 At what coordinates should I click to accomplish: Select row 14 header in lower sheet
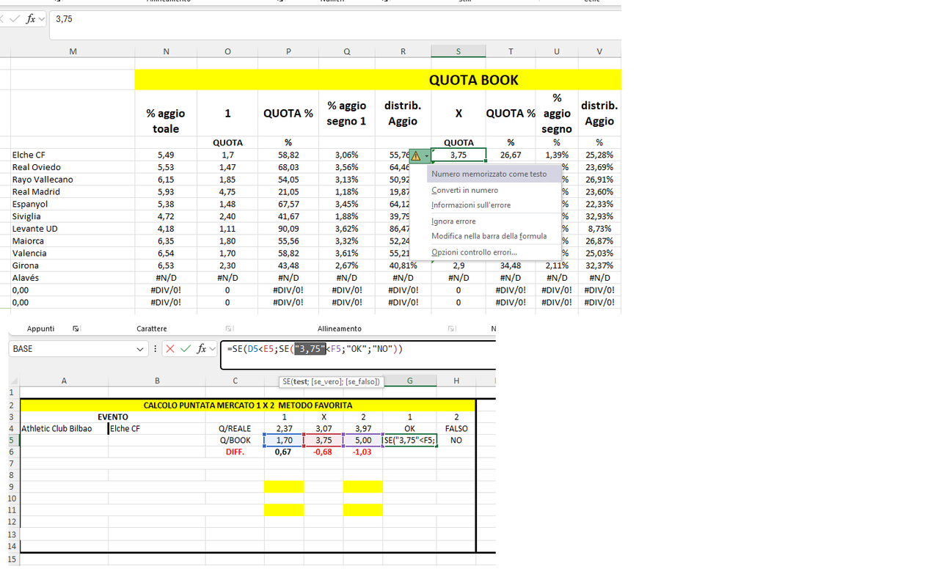tap(13, 546)
